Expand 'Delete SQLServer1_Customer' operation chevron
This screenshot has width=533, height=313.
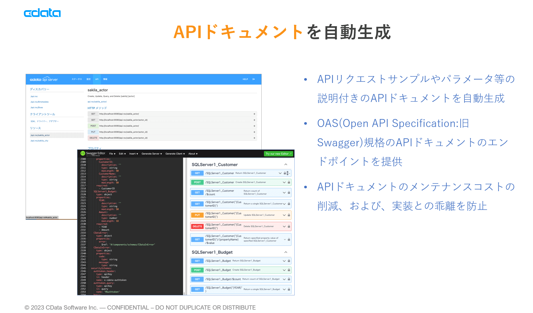pos(284,226)
